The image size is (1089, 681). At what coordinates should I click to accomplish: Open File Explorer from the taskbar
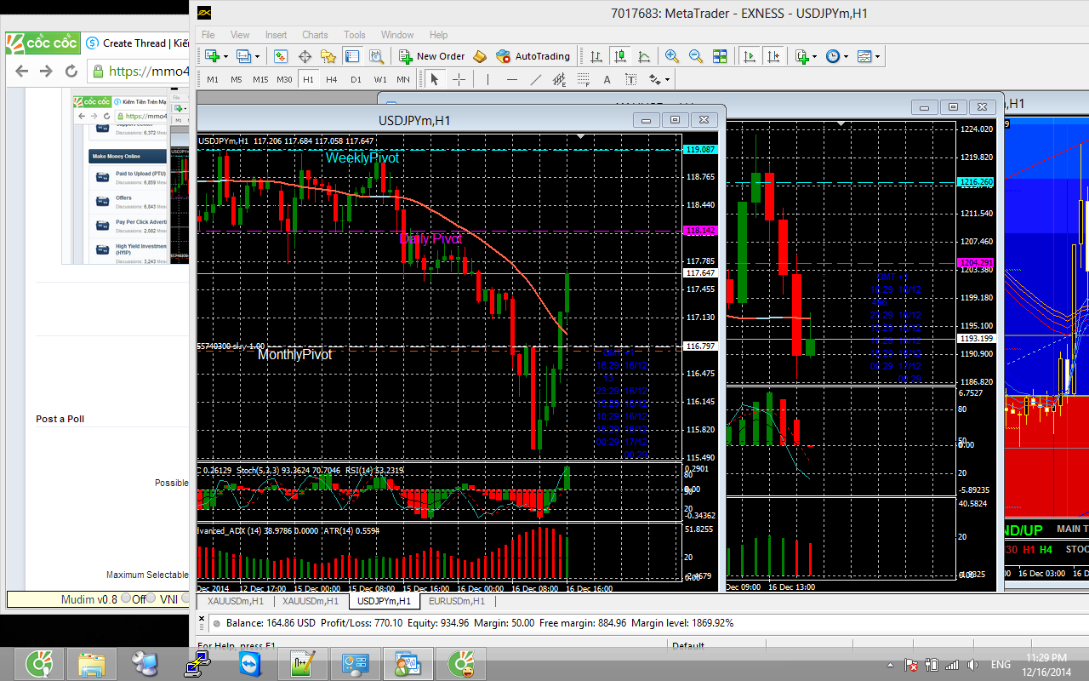tap(92, 664)
